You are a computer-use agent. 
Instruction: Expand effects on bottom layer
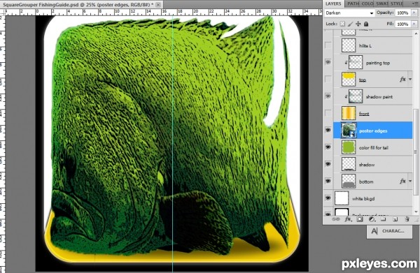click(x=409, y=182)
